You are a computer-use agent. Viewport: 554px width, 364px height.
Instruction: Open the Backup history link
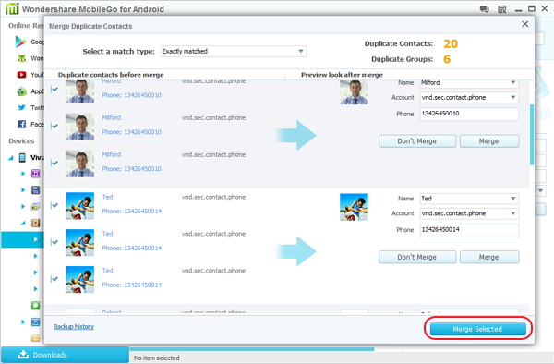pyautogui.click(x=74, y=326)
